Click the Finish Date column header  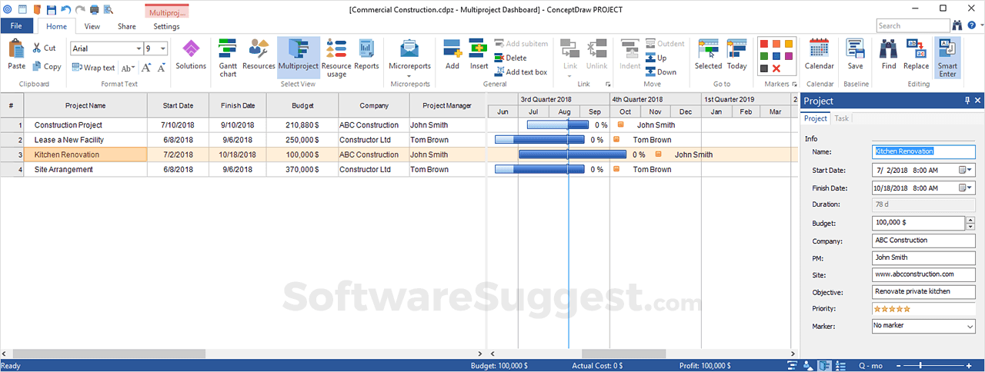coord(238,105)
